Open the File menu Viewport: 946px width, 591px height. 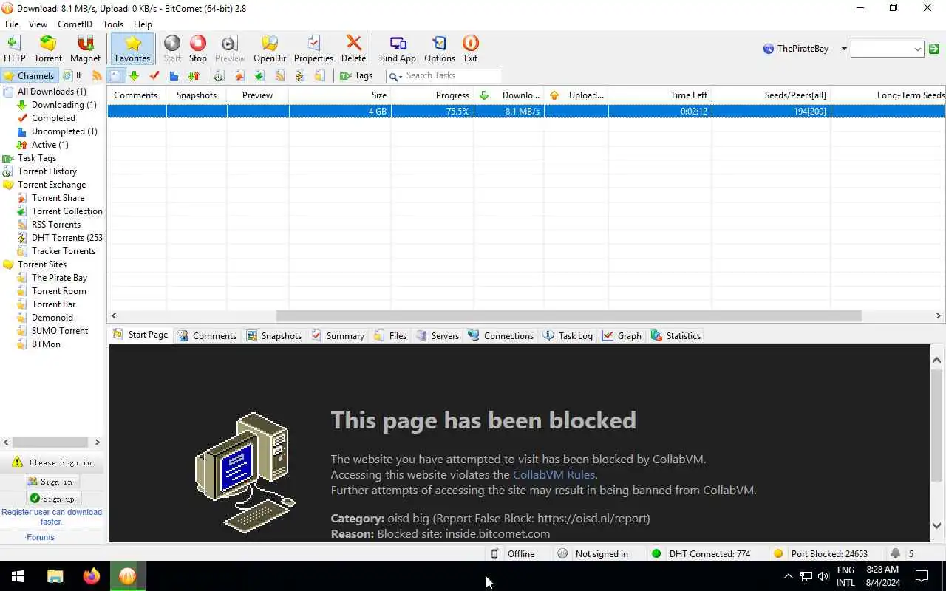[x=12, y=24]
